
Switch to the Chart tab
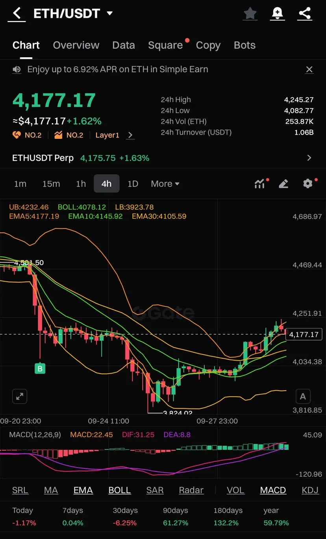pos(26,45)
